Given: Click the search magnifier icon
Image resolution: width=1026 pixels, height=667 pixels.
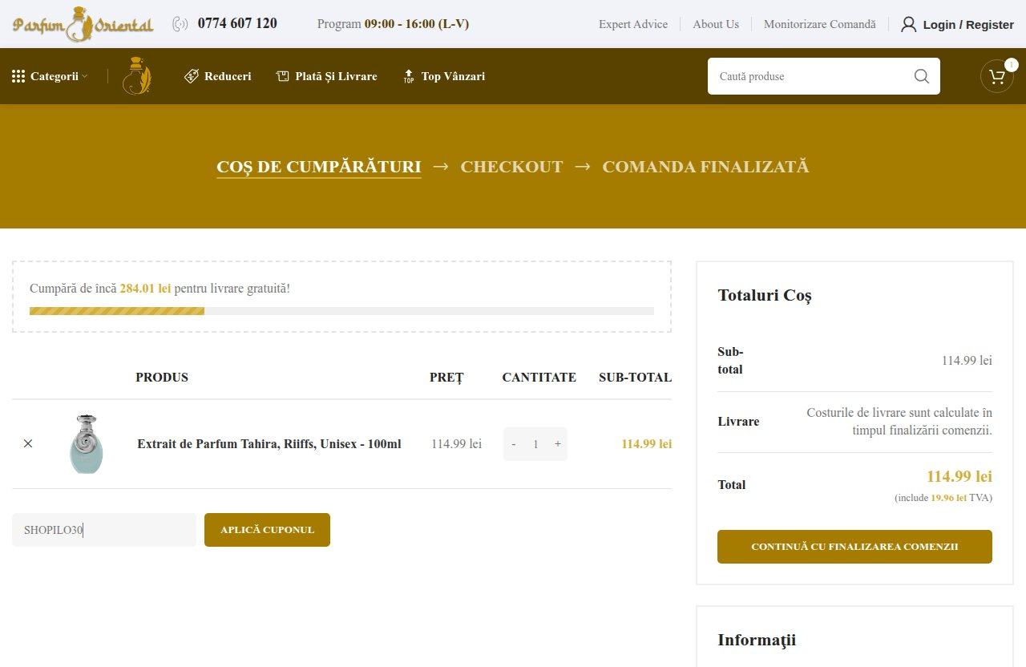Looking at the screenshot, I should (922, 76).
